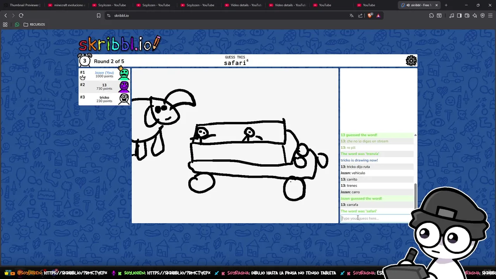Switch to the minecraft evoluciono tab
496x279 pixels.
click(x=66, y=5)
